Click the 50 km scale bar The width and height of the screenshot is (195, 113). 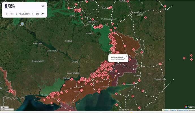[5, 107]
